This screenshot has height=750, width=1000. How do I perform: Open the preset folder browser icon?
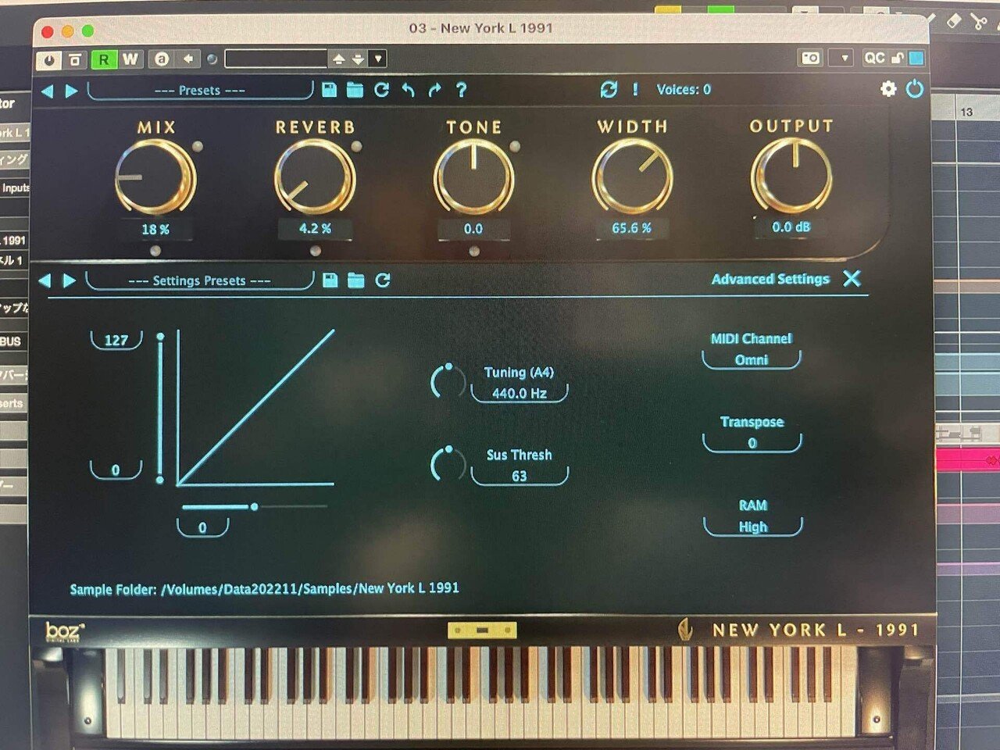(355, 89)
